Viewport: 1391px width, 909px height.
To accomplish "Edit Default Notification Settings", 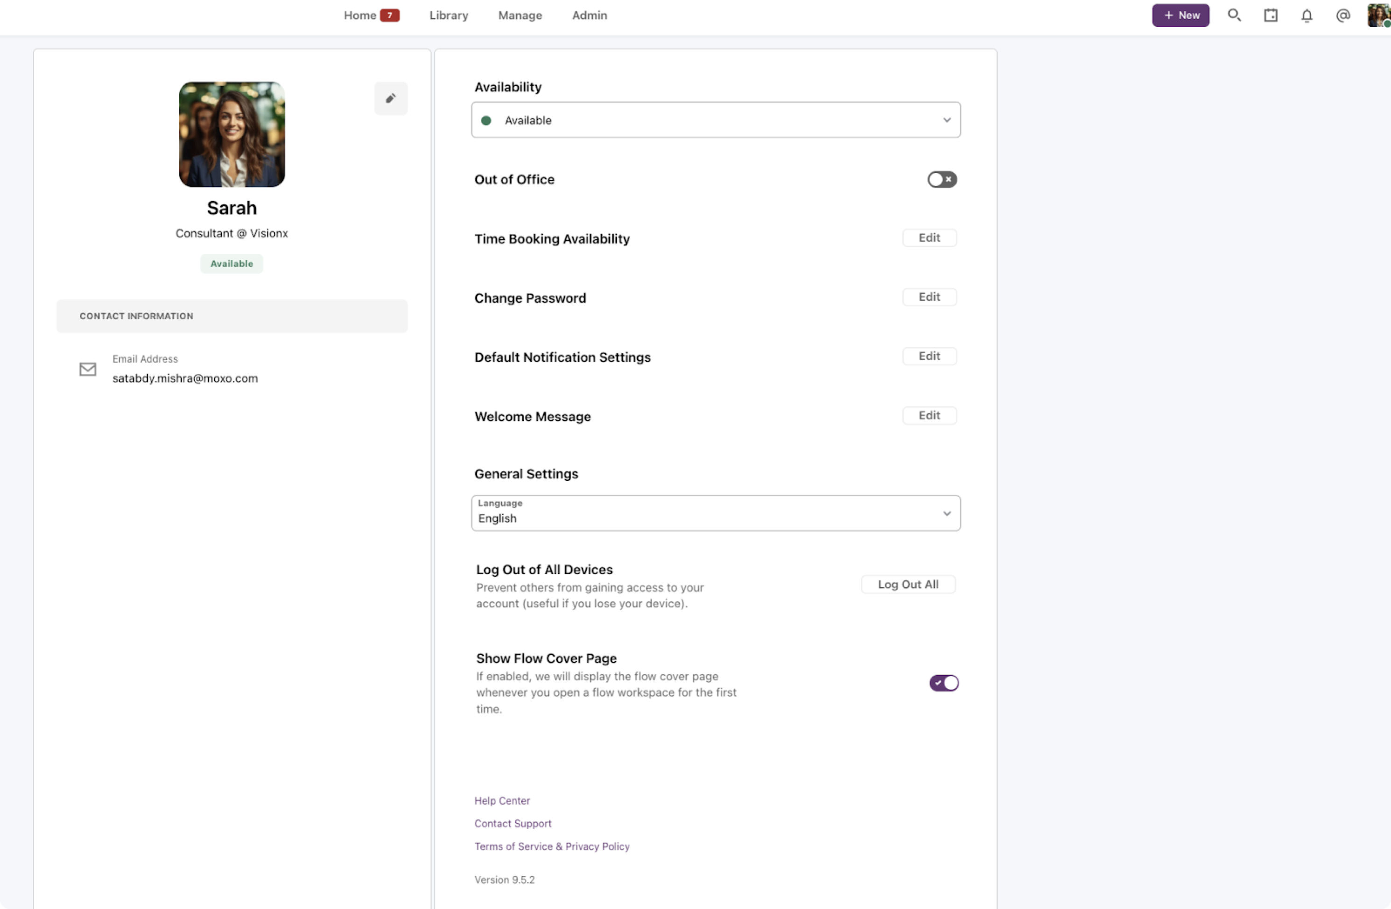I will pyautogui.click(x=929, y=356).
